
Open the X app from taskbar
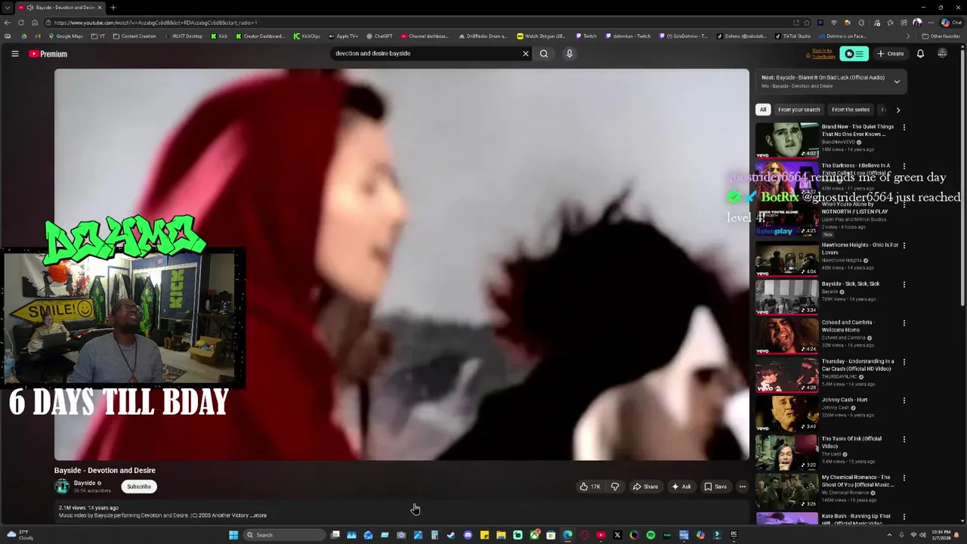(x=617, y=535)
